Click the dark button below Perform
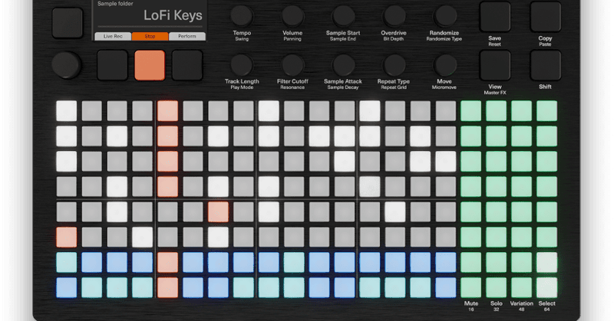Screen dimensions: 614x321 point(187,65)
